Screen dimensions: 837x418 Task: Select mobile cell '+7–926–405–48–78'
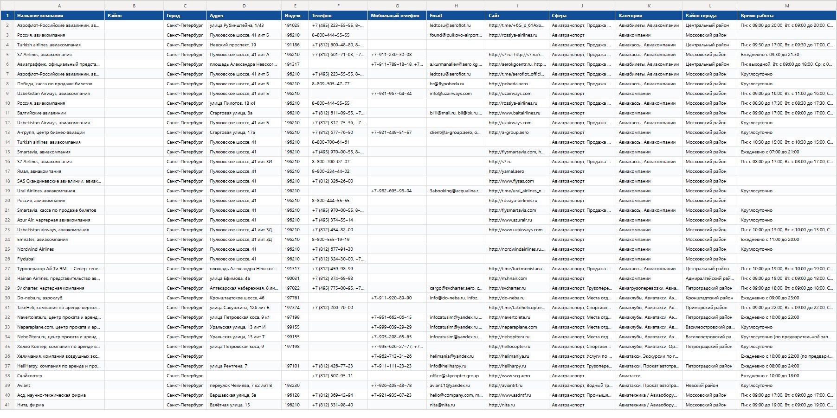pos(397,385)
